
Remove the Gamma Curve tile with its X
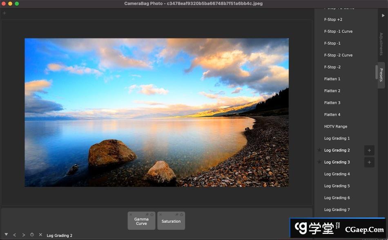pyautogui.click(x=131, y=215)
